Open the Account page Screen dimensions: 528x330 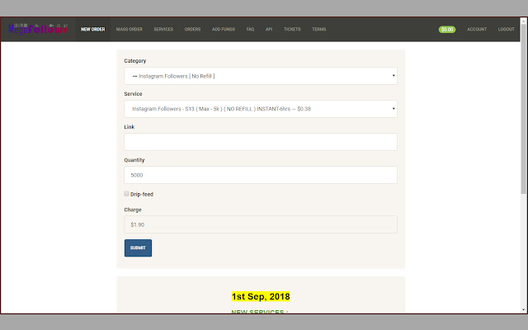pos(477,30)
